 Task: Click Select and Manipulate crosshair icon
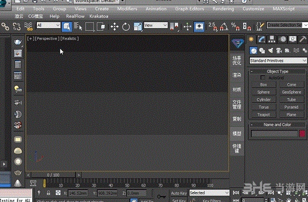(188, 26)
